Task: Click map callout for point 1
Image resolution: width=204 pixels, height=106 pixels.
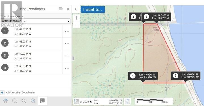Action: (x=135, y=17)
